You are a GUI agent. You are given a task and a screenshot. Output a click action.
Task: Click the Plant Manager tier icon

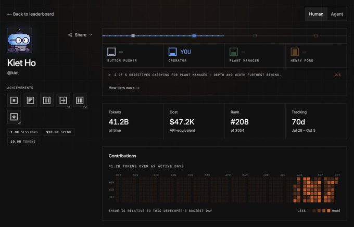[234, 52]
